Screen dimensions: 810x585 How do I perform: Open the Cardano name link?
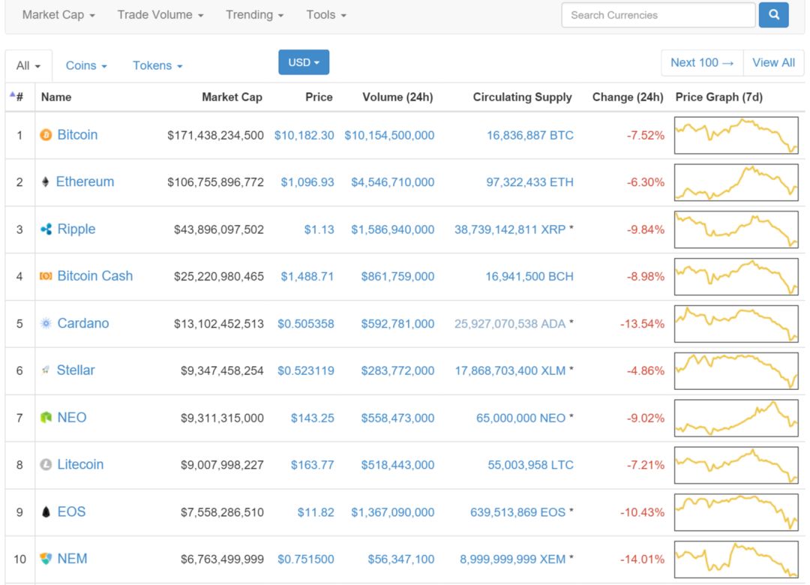pyautogui.click(x=83, y=323)
